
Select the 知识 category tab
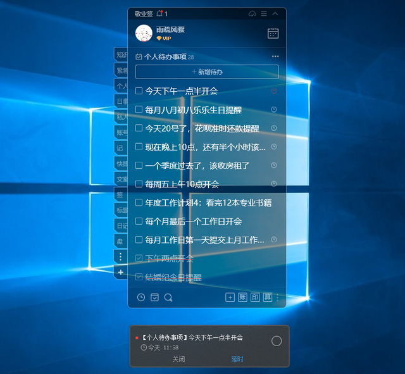[x=121, y=55]
